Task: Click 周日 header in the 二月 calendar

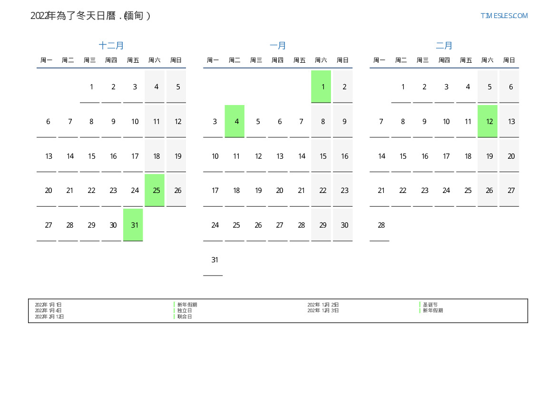Action: [509, 60]
